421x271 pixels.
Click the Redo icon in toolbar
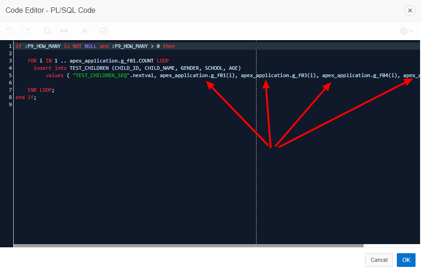point(26,31)
